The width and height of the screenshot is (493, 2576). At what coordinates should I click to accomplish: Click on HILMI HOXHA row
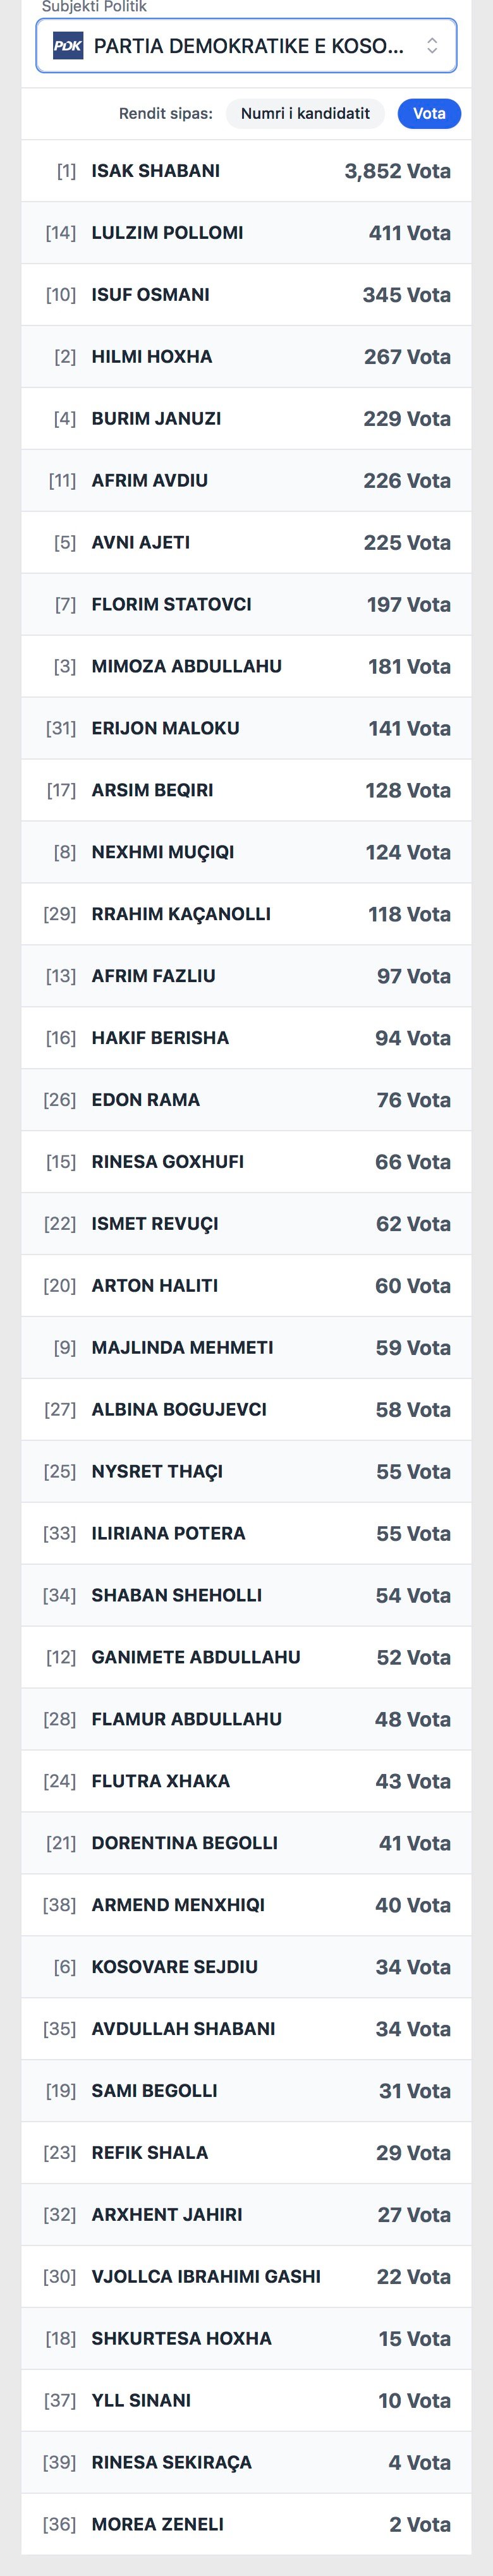tap(246, 357)
